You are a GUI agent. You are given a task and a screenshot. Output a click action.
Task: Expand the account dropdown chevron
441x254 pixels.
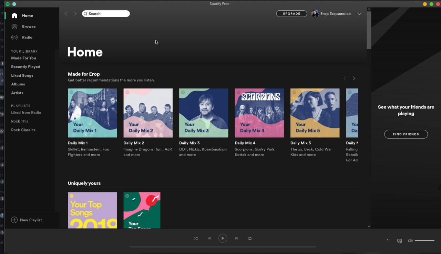[359, 14]
